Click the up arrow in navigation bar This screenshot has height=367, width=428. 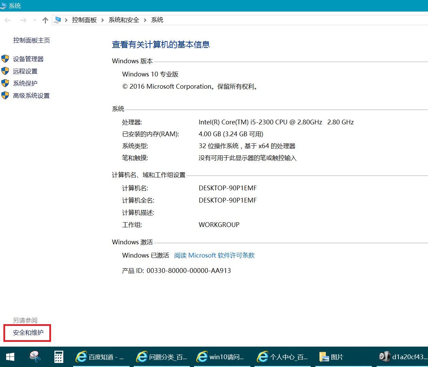click(x=45, y=20)
